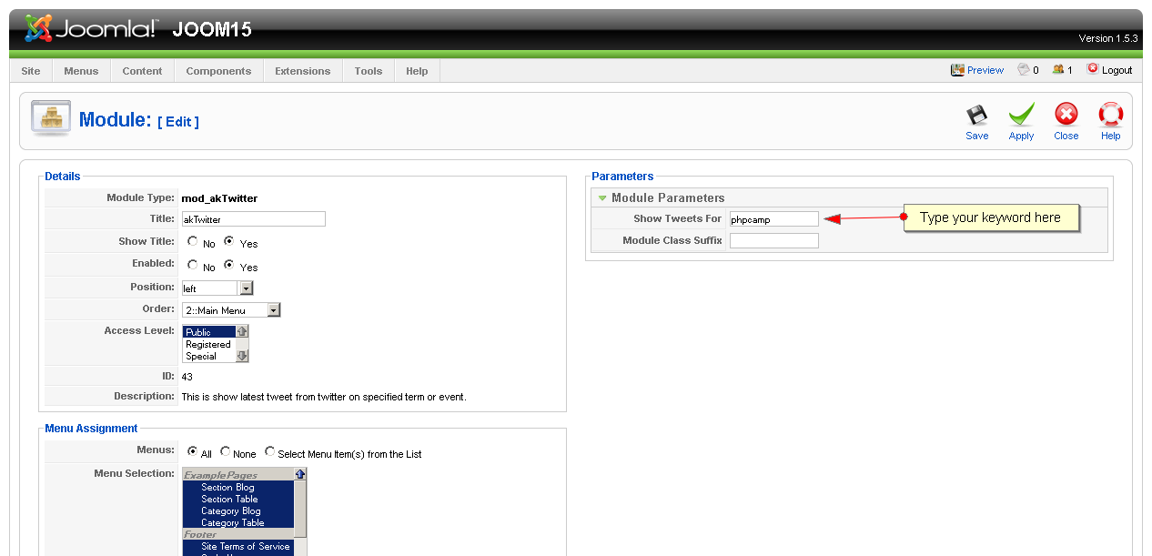Select Registered in Access Level list
Viewport: 1152px width, 556px height.
click(x=208, y=345)
